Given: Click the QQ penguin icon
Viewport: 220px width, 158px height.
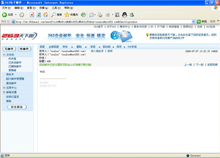Looking at the screenshot, I should pyautogui.click(x=124, y=15).
